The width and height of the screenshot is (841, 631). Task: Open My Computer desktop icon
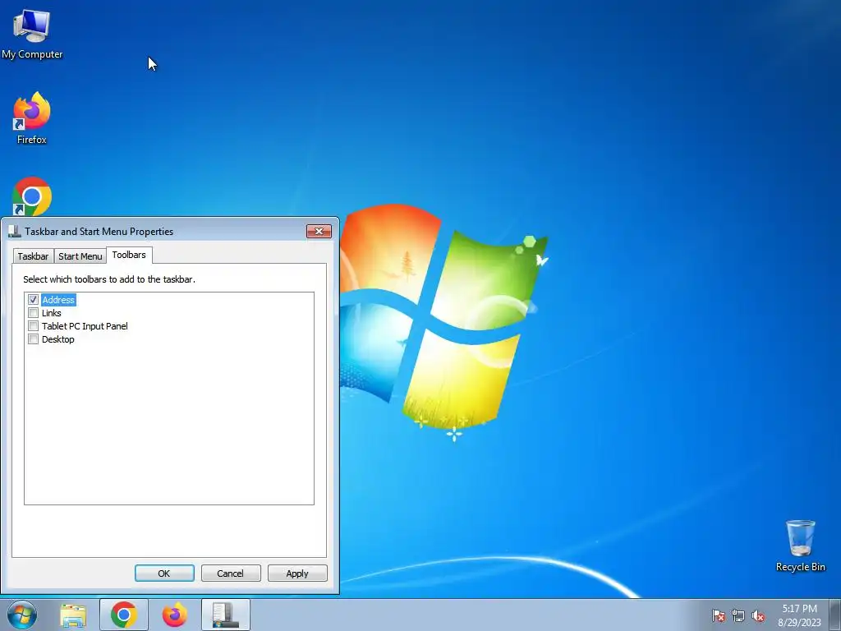pyautogui.click(x=32, y=35)
